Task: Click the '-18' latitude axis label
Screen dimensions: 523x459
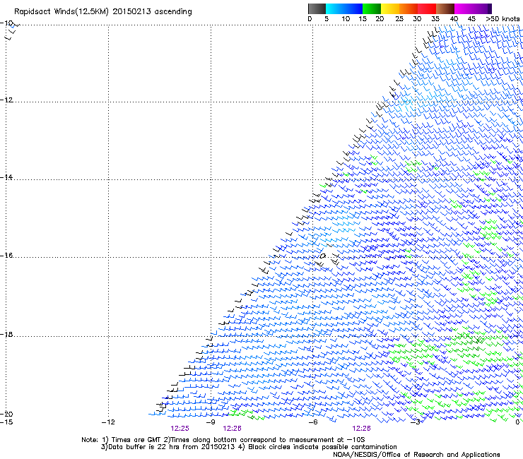Action: click(6, 334)
